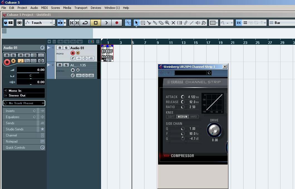
Task: Select the Split scissors tool
Action: (149, 23)
